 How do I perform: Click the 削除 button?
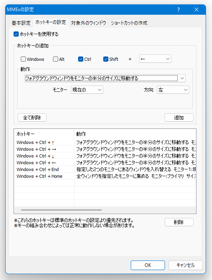coord(179,222)
